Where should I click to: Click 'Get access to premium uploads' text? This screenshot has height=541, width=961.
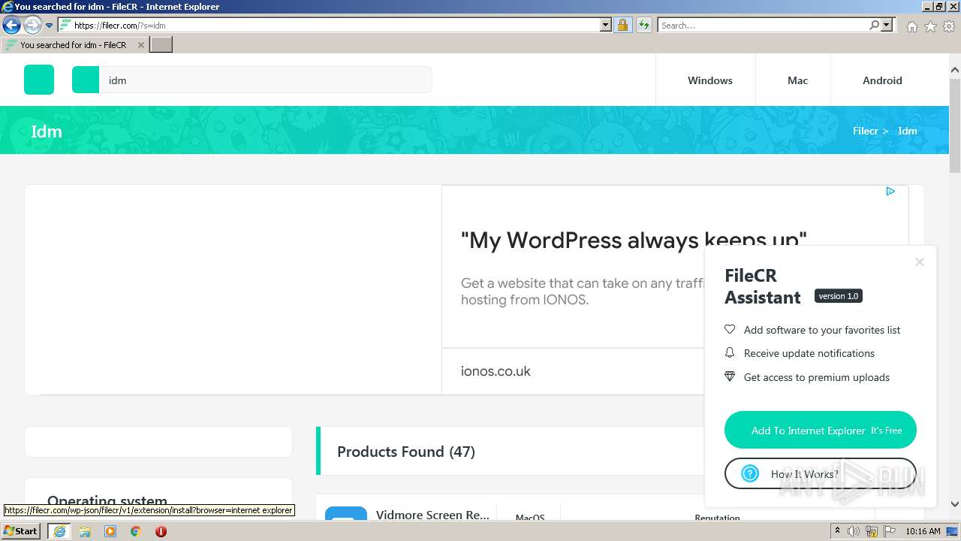coord(817,377)
